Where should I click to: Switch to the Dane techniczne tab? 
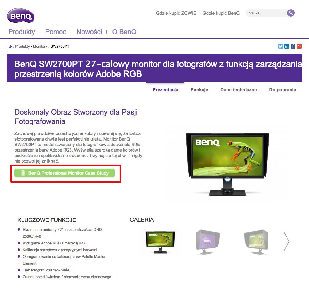pyautogui.click(x=239, y=90)
